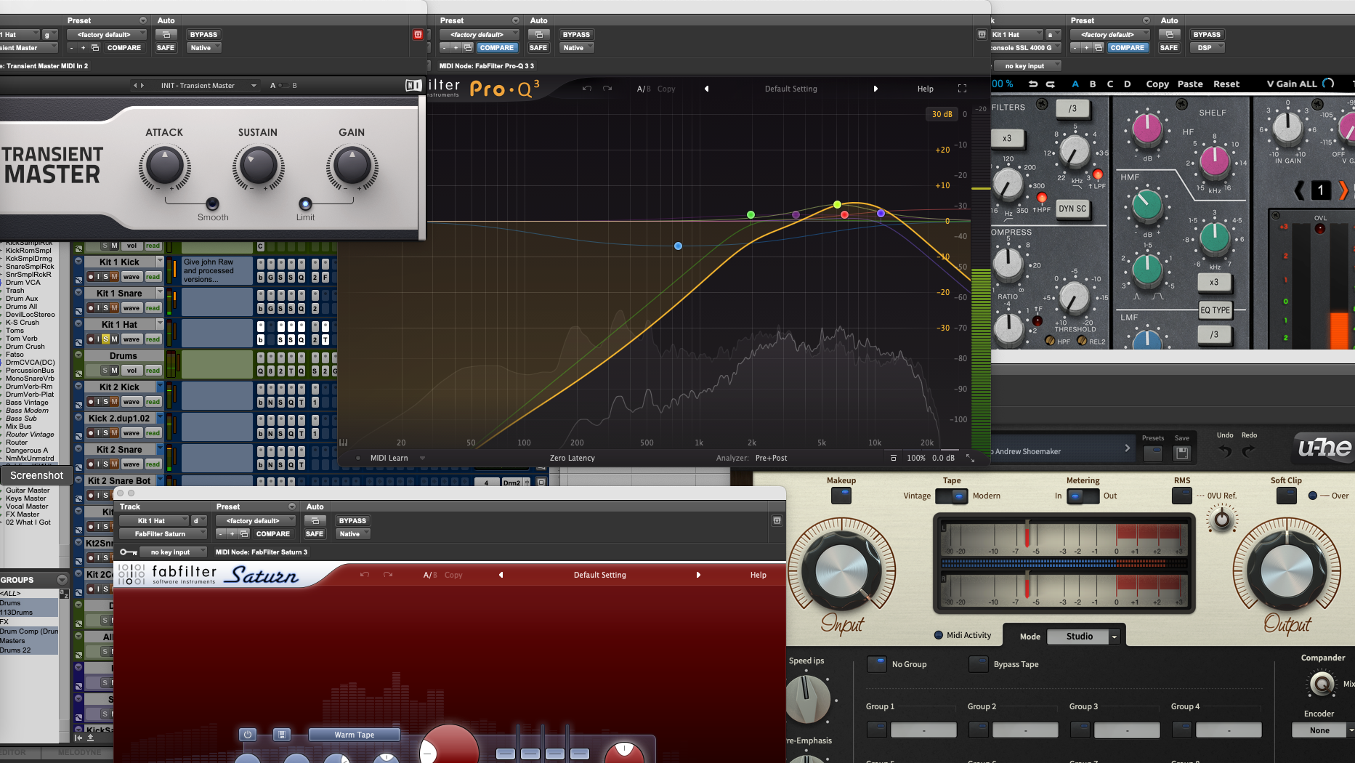Toggle the RMS switch

pos(1182,496)
